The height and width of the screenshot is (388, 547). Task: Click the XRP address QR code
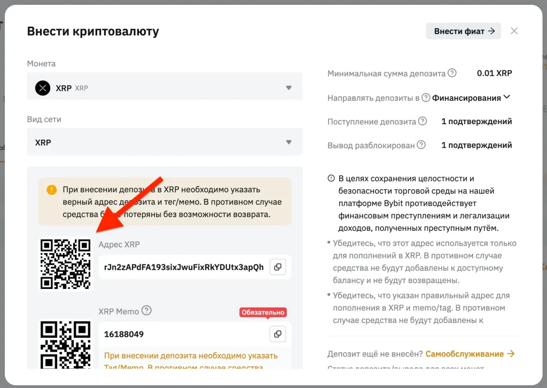[65, 264]
